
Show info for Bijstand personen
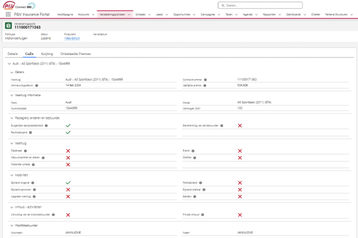coord(34,190)
